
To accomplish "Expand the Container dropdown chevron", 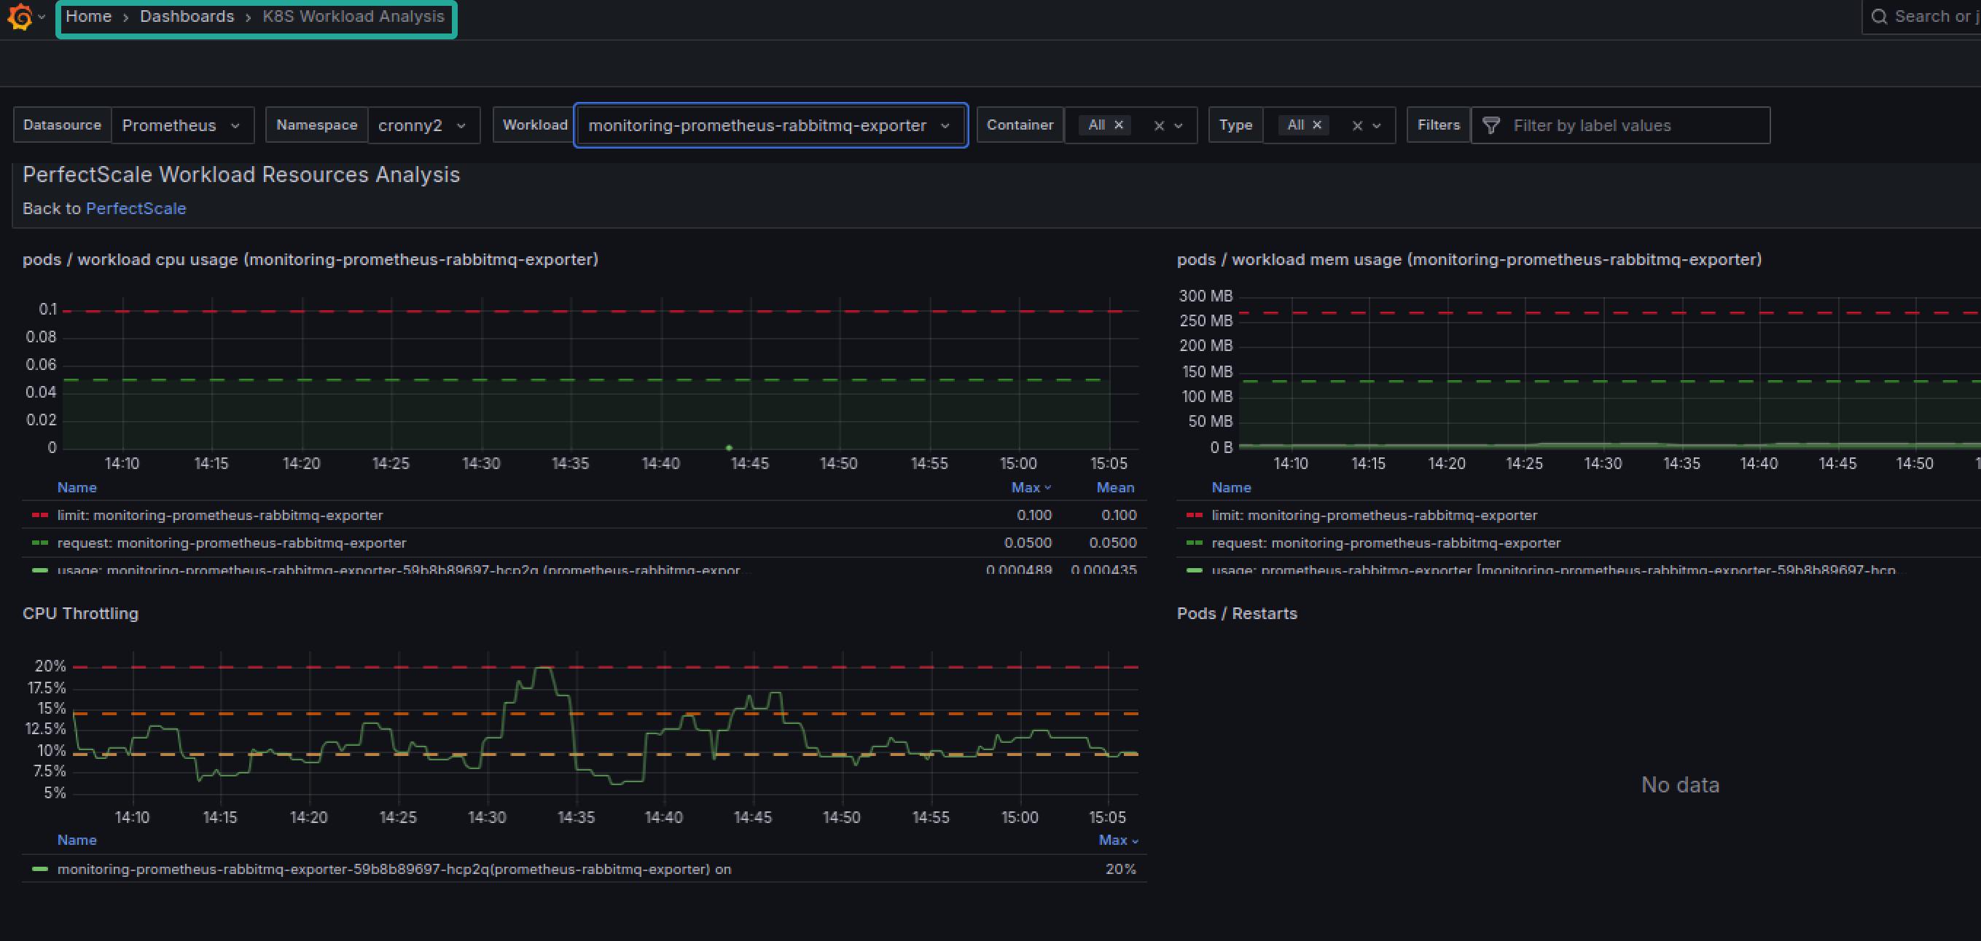I will [1179, 126].
